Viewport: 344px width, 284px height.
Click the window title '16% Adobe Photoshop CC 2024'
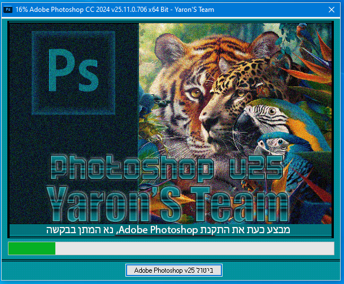115,10
